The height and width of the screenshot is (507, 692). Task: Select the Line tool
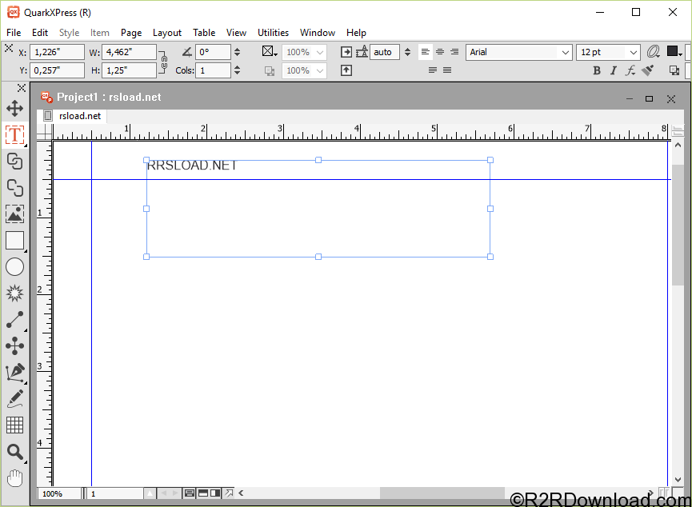point(14,320)
